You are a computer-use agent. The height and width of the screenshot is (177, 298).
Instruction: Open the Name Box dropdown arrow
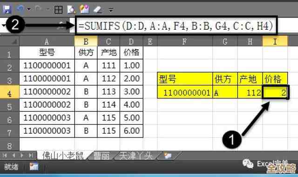pyautogui.click(x=3, y=25)
